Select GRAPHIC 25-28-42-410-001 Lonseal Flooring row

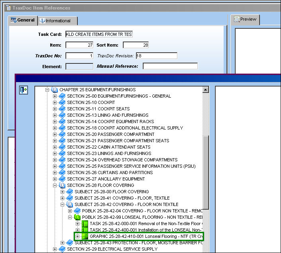pyautogui.click(x=146, y=236)
